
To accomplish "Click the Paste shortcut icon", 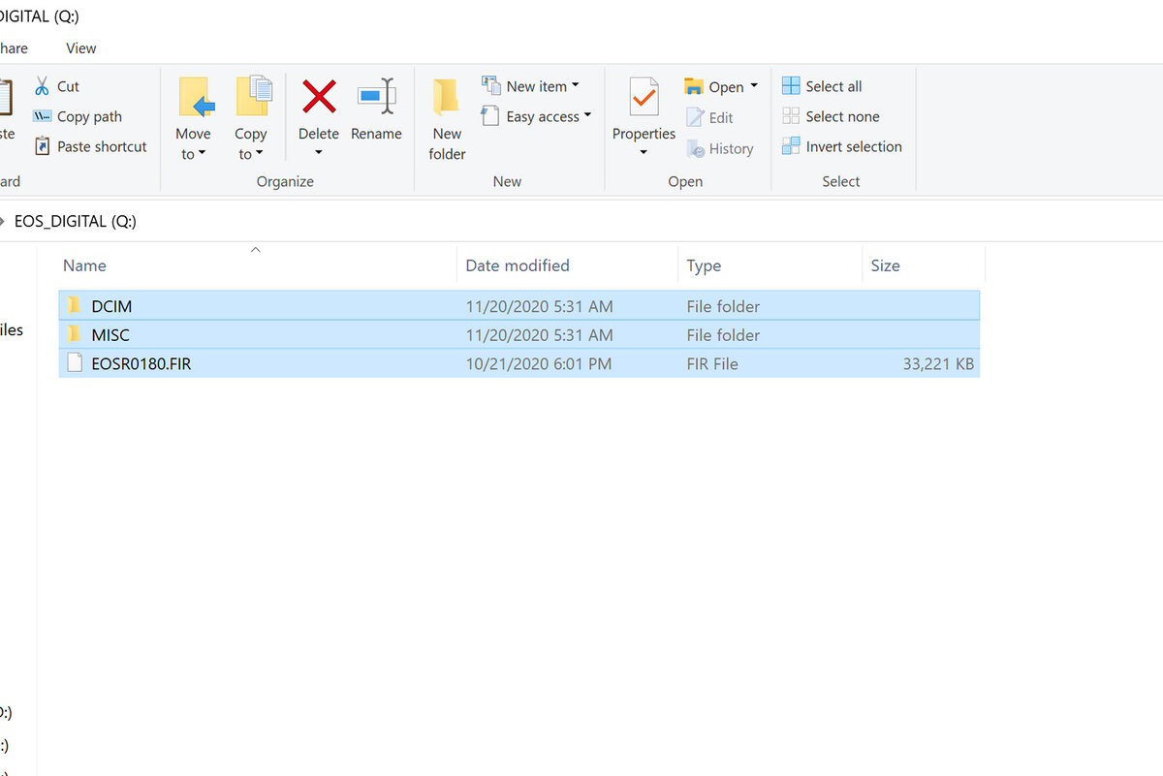I will (x=89, y=146).
